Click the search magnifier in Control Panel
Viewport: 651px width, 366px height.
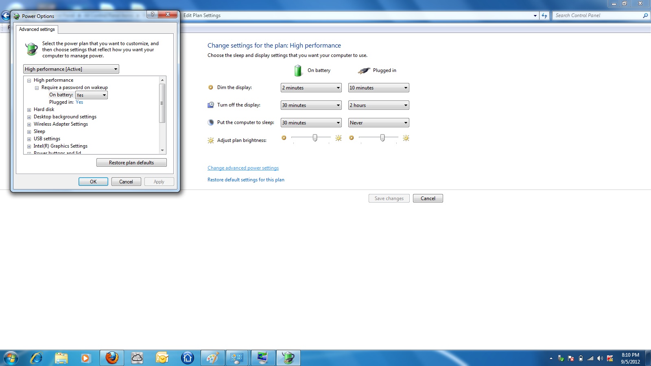pyautogui.click(x=645, y=15)
